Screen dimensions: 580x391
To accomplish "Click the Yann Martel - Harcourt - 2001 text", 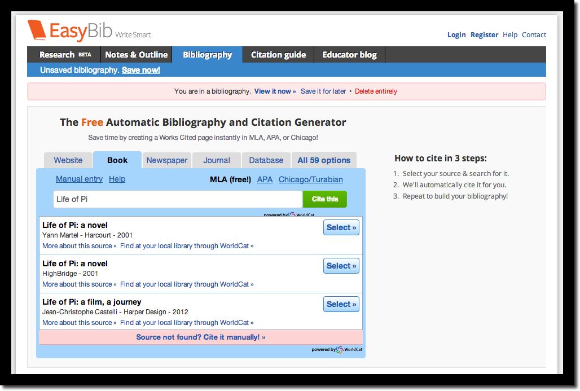I will point(87,235).
